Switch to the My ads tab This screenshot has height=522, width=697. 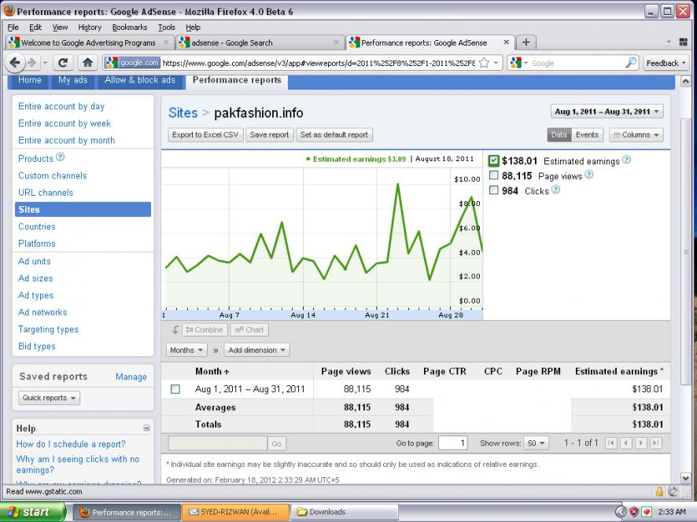[73, 80]
